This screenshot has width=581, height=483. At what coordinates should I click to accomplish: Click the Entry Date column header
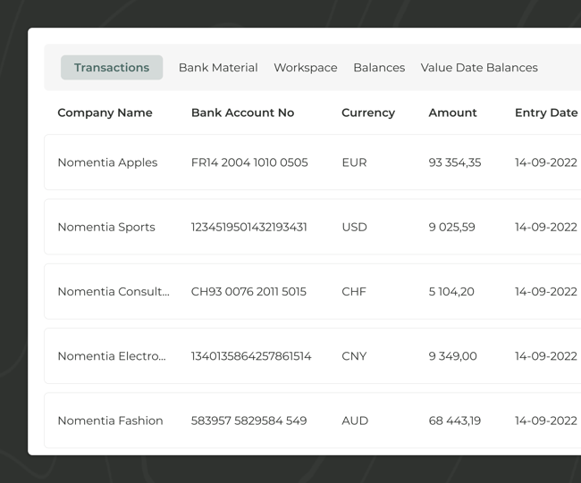click(546, 112)
